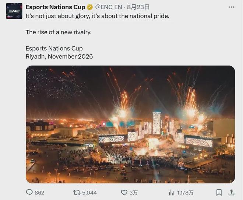The image size is (243, 200).
Task: Click the Esports Nations Cup display name
Action: click(x=55, y=7)
